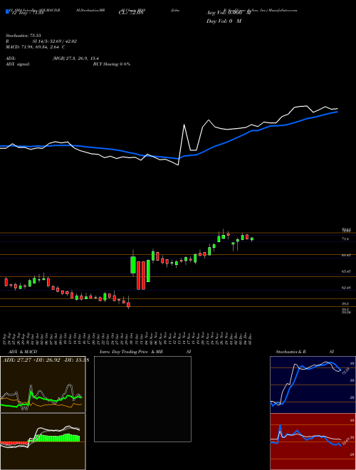Click the 'Stochastics: 73.53' reading
356x470 pixels.
pyautogui.click(x=23, y=36)
